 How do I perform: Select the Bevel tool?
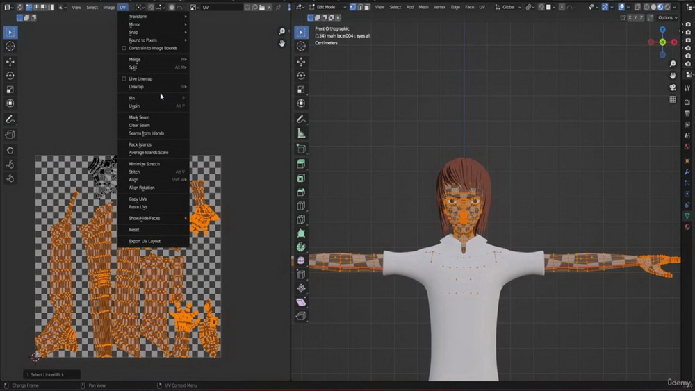301,192
